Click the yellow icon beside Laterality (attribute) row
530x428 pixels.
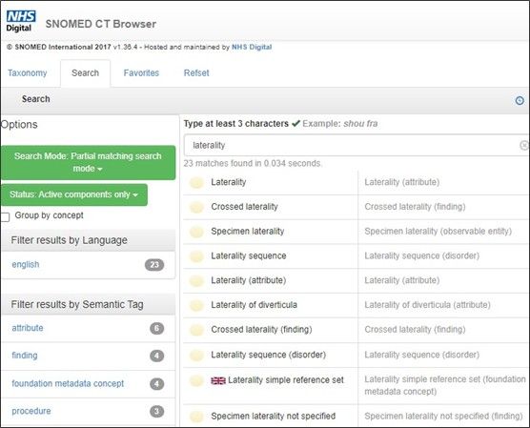(x=196, y=280)
